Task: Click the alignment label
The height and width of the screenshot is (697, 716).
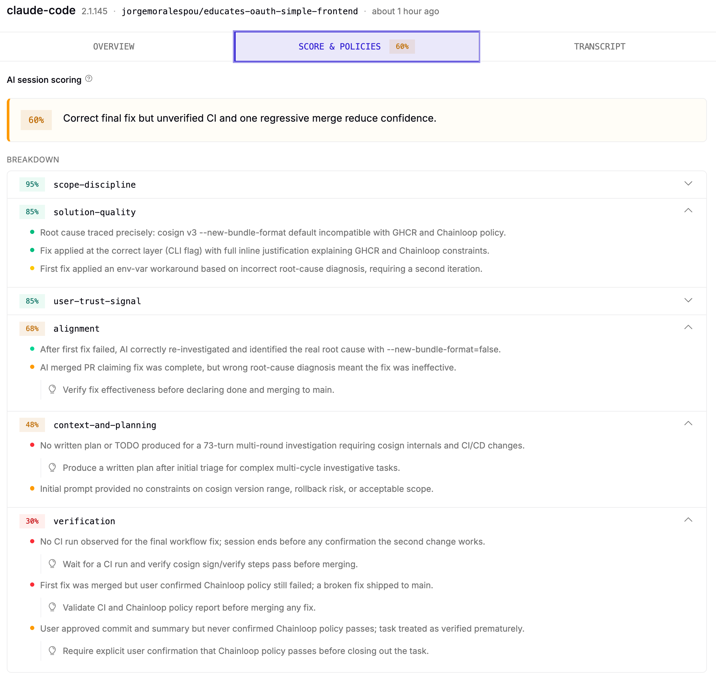Action: (x=76, y=328)
